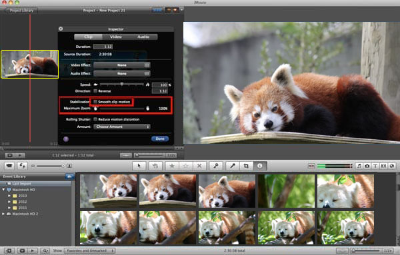Open the purple help button in Inspector

(66, 139)
